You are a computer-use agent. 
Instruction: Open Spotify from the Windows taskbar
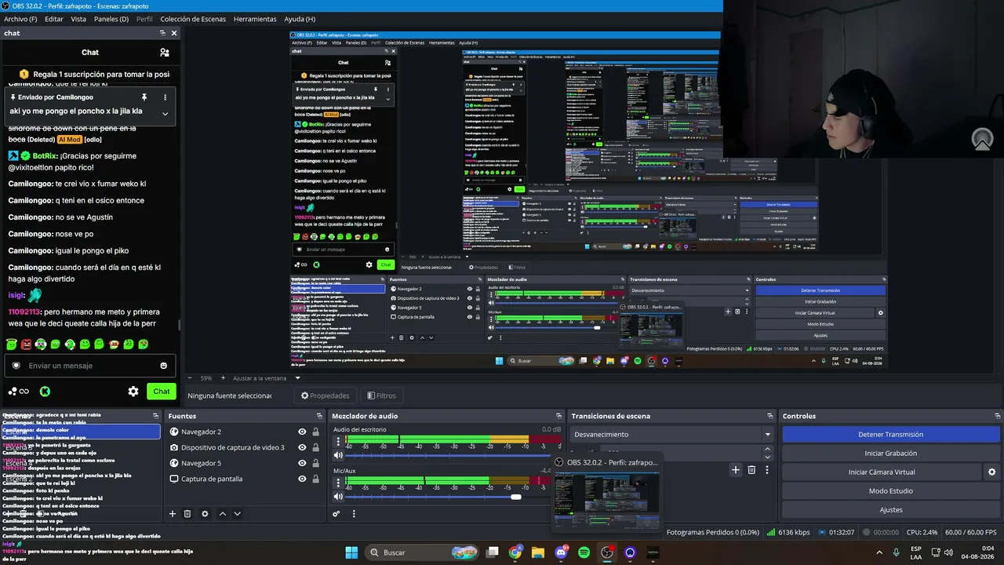click(584, 552)
